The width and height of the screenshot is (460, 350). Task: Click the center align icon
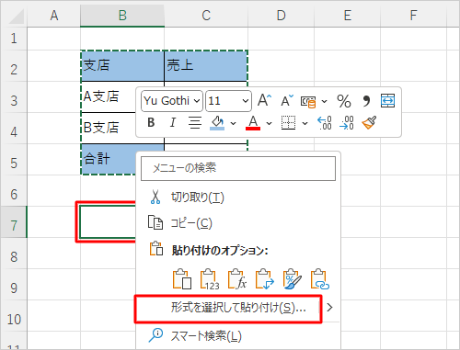click(195, 123)
